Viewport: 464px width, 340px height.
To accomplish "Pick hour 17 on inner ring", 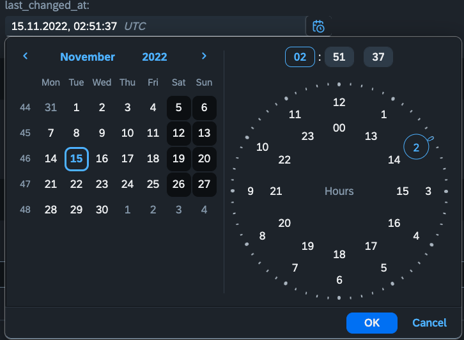I will coord(371,246).
